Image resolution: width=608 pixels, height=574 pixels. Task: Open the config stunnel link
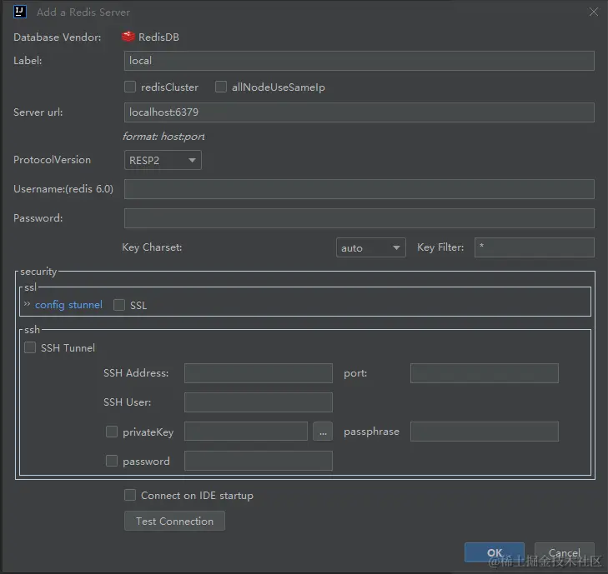coord(68,305)
